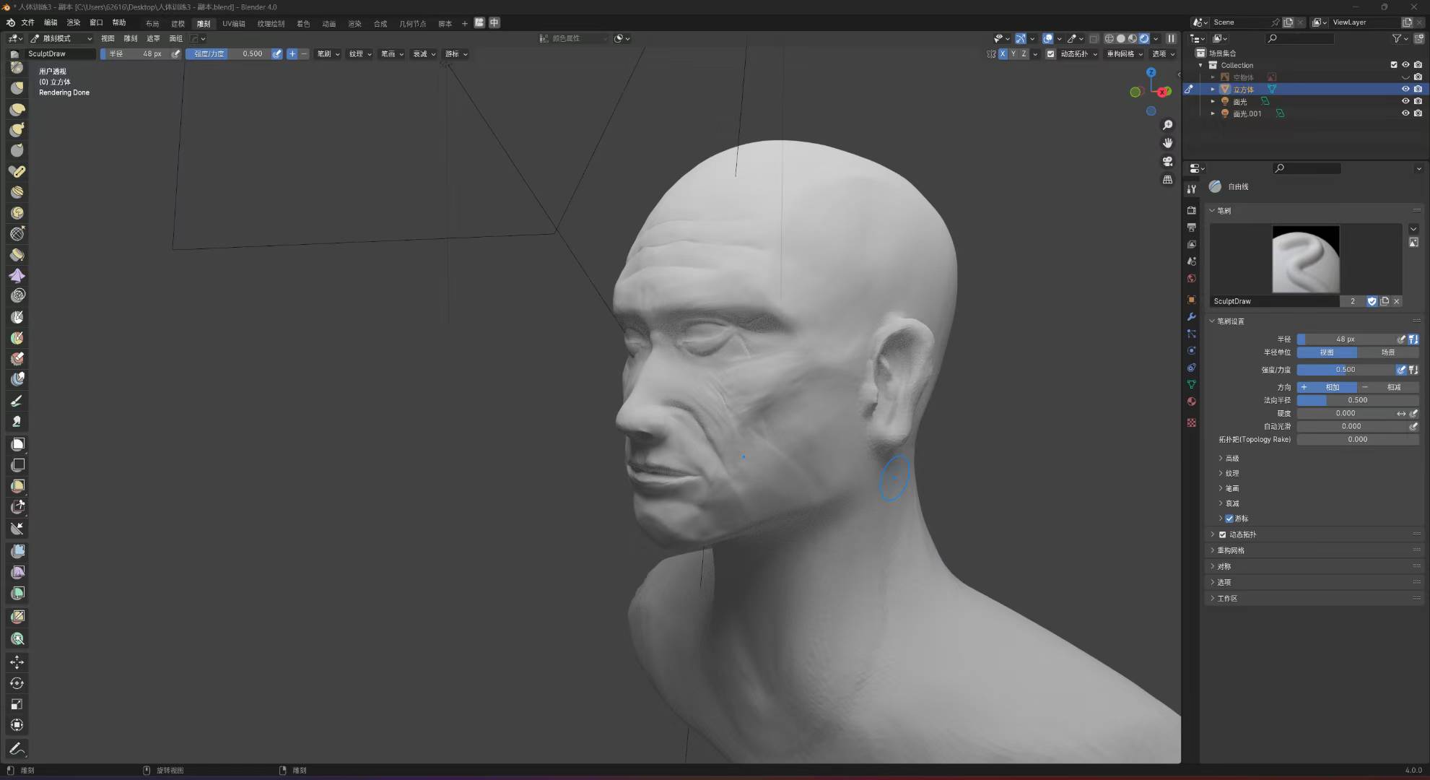The width and height of the screenshot is (1430, 780).
Task: Adjust the 法向半径 normal radius slider
Action: point(1357,400)
